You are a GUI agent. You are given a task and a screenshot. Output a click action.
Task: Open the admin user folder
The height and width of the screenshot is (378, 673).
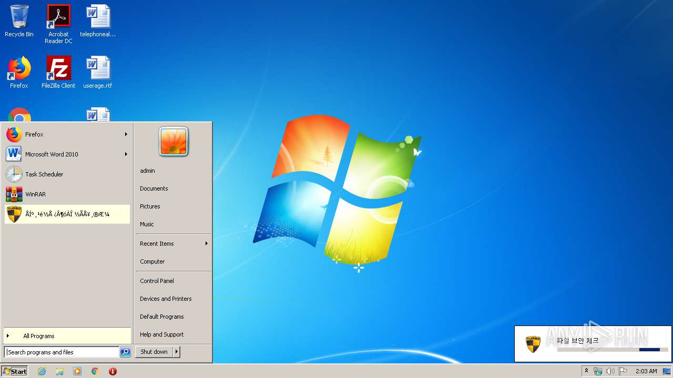[174, 171]
